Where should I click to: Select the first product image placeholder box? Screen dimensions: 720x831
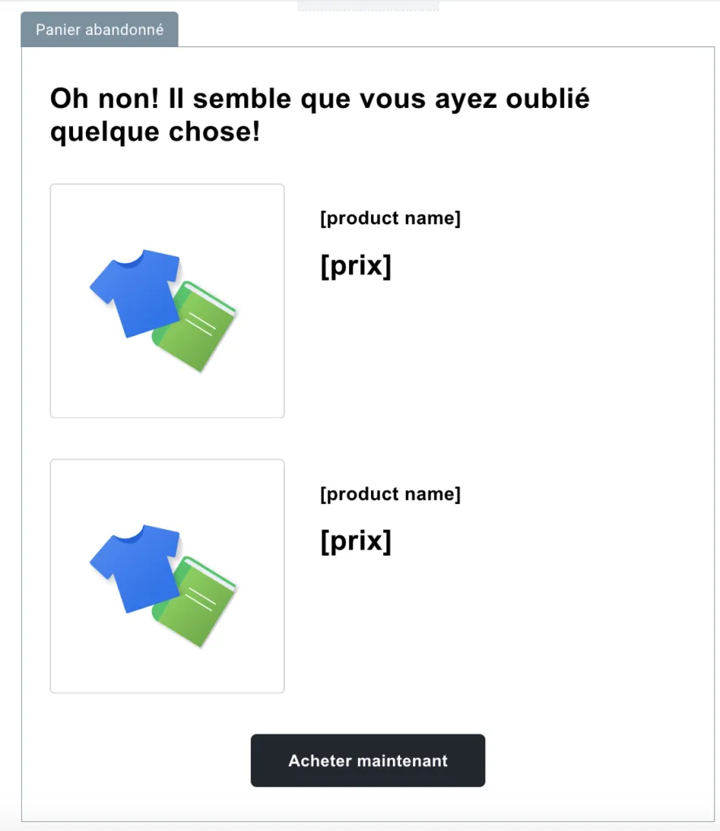(x=167, y=300)
